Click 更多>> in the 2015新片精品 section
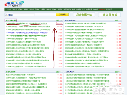 (x=59, y=21)
